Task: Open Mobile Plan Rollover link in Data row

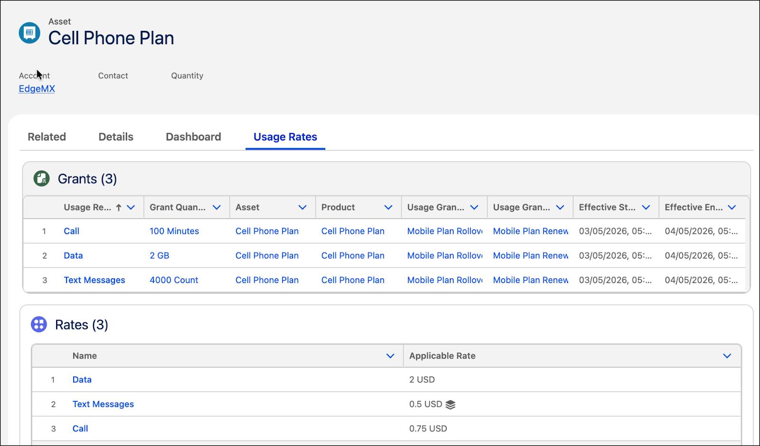Action: 445,256
